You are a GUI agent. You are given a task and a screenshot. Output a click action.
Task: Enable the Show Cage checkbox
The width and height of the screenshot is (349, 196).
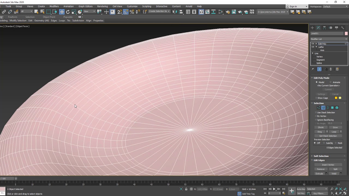[316, 98]
